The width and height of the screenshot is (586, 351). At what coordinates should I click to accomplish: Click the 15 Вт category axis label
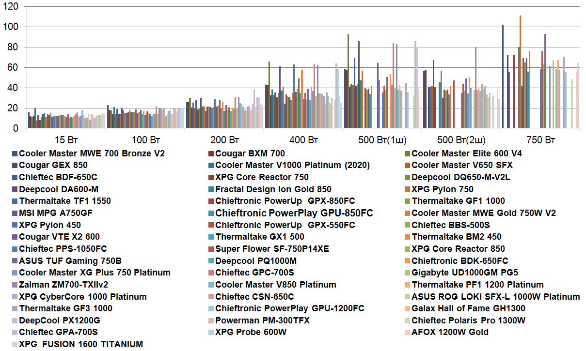pyautogui.click(x=66, y=140)
